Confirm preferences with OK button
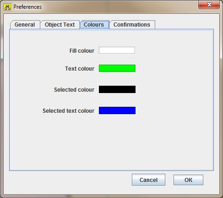Viewport: 223px width, 198px height. point(188,180)
